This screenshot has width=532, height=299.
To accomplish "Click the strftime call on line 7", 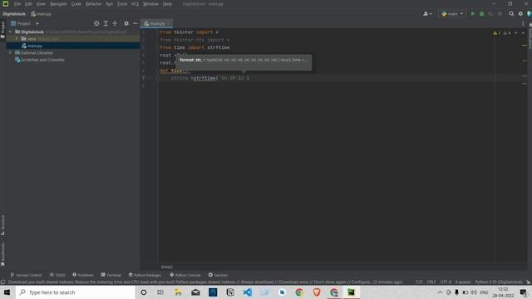I will tap(204, 78).
